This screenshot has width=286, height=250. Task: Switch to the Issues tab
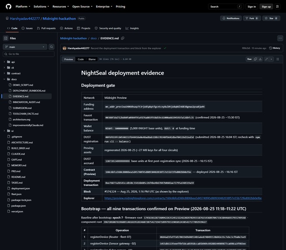click(x=27, y=28)
